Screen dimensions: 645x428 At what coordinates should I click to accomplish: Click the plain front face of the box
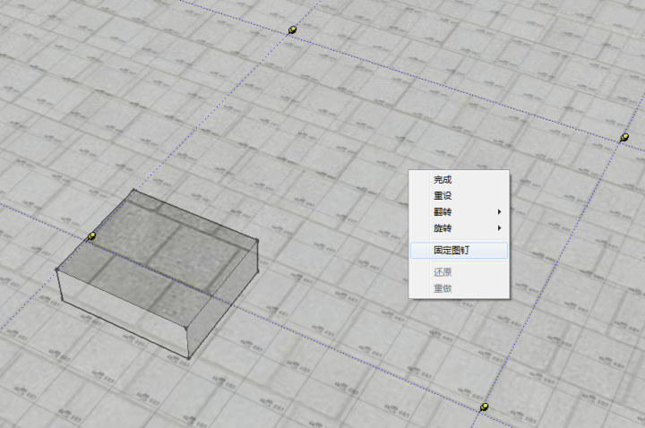pyautogui.click(x=124, y=312)
